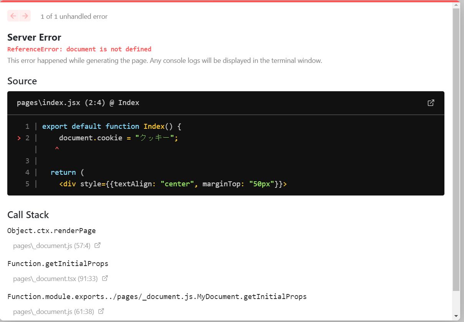Viewport: 464px width, 322px height.
Task: Click the external link icon beside pages\_document.js (61:38)
Action: [101, 311]
